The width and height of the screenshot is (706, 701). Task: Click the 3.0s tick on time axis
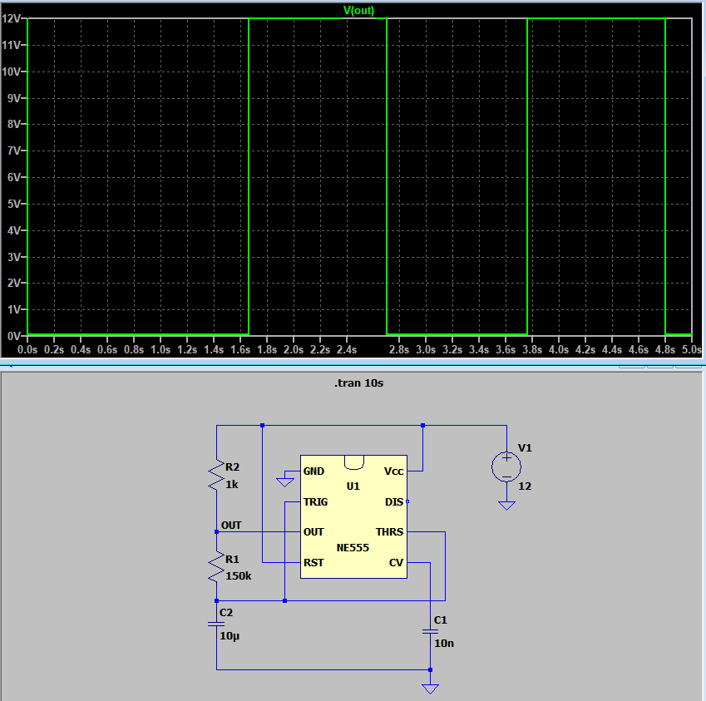click(x=425, y=351)
